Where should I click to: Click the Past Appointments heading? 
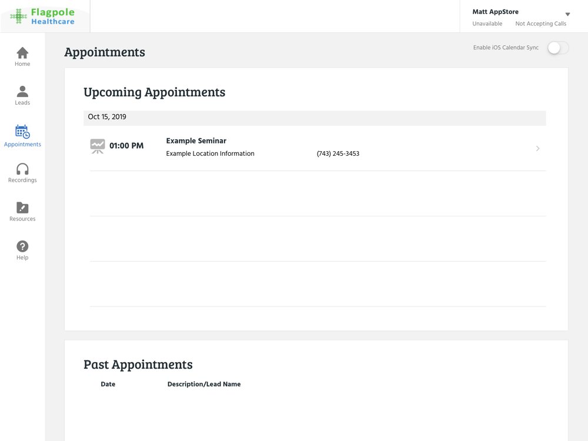[x=138, y=365]
